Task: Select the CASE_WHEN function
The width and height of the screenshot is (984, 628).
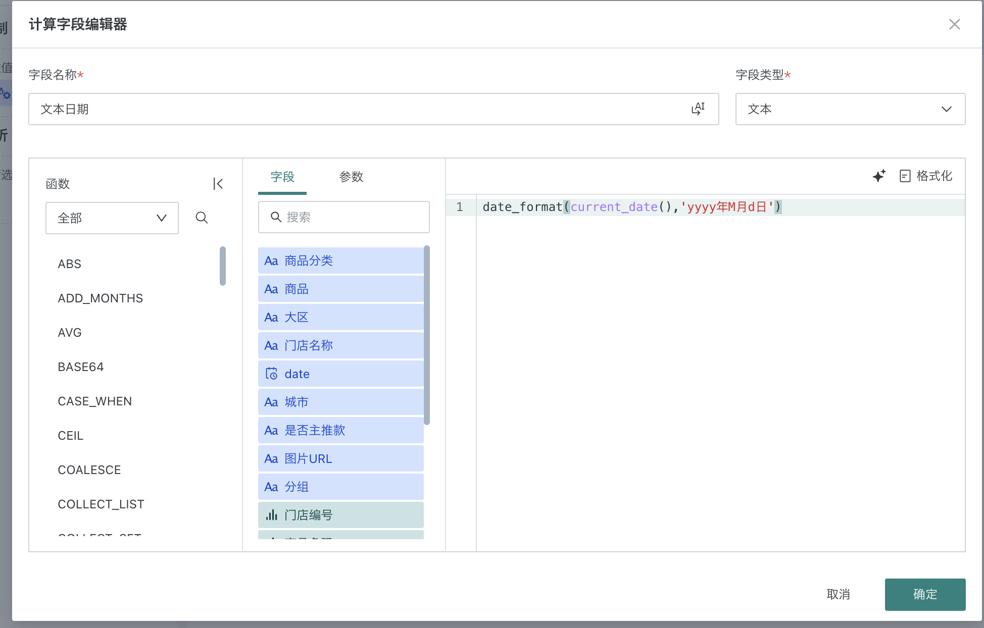Action: (94, 401)
